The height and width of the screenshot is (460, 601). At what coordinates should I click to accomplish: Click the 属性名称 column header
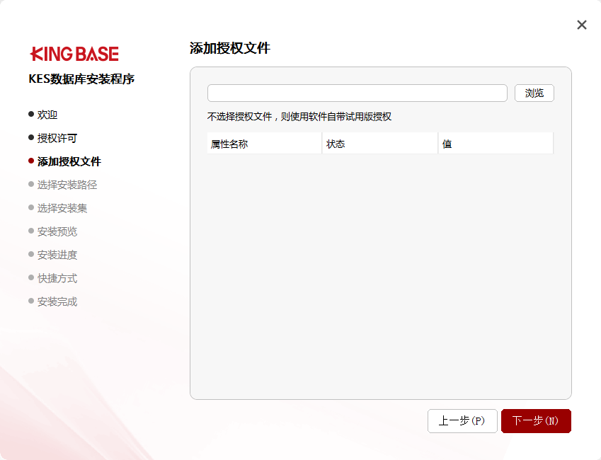(264, 144)
